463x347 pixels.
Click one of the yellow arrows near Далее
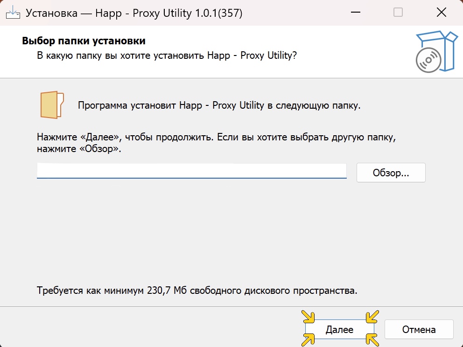[308, 319]
